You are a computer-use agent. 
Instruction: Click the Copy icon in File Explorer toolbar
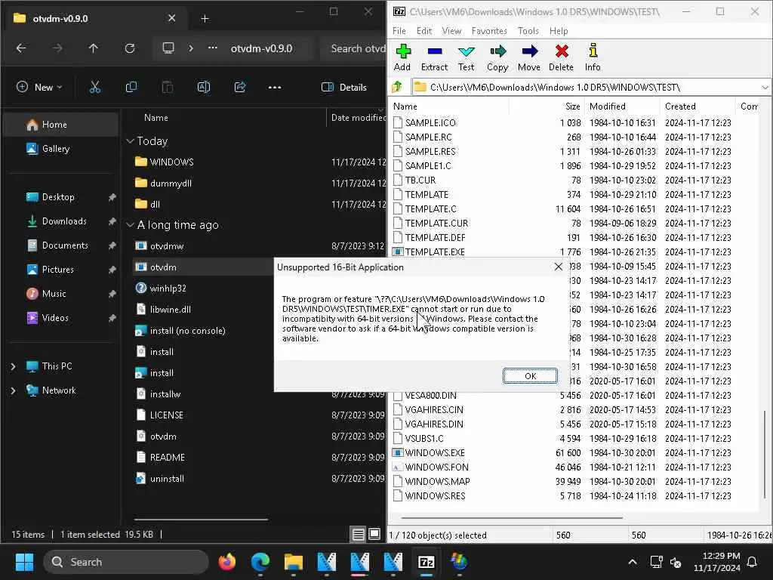pyautogui.click(x=131, y=88)
